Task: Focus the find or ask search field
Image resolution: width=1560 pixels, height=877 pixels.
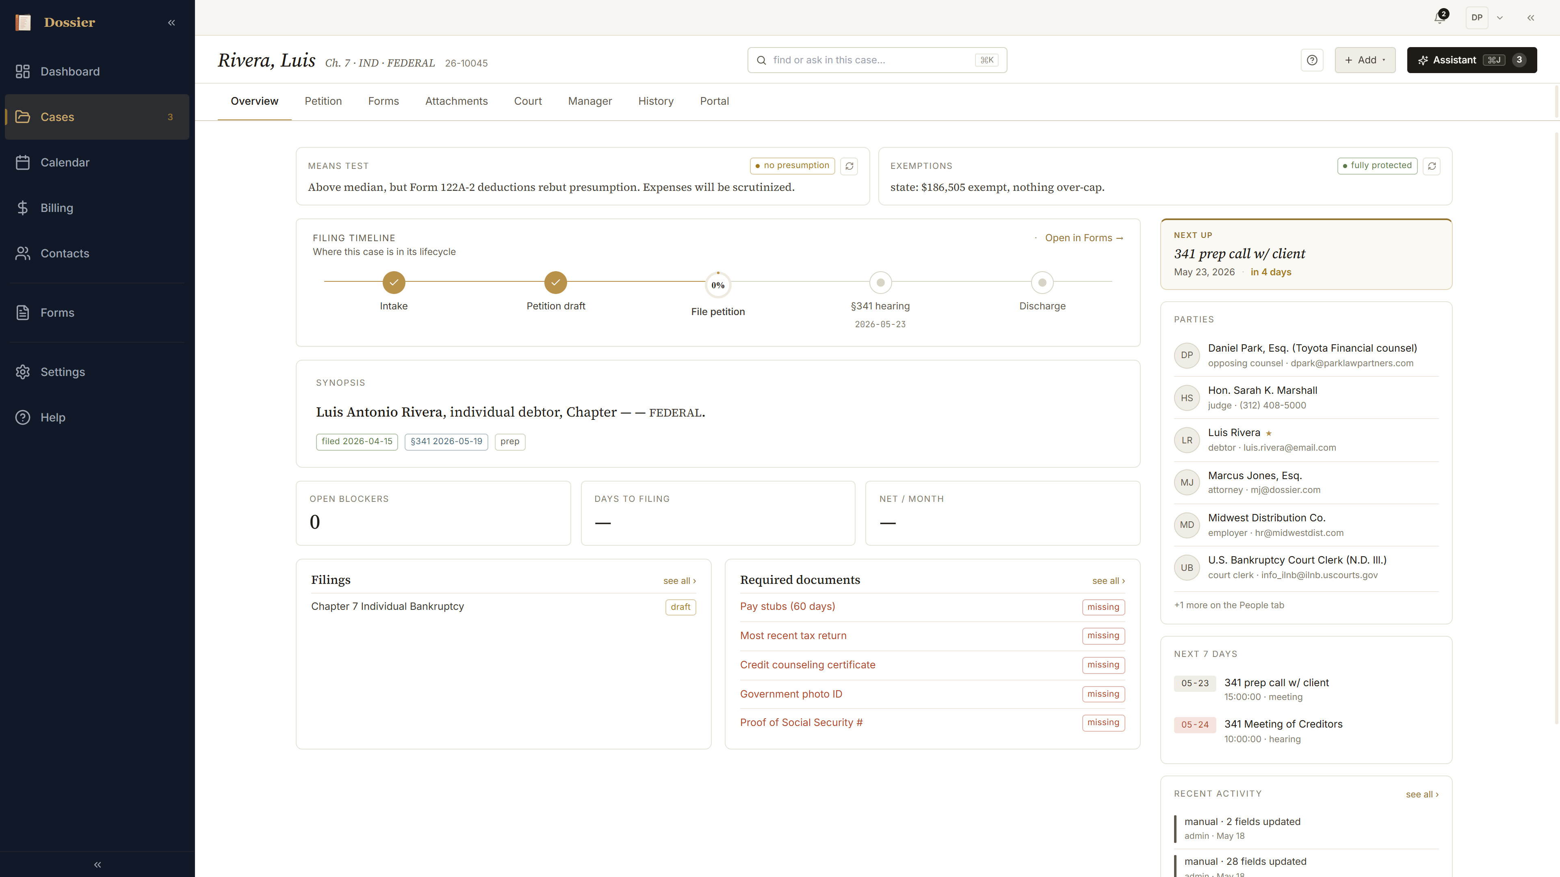Action: click(x=877, y=60)
